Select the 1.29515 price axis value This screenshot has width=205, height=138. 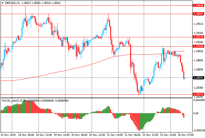coord(199,24)
